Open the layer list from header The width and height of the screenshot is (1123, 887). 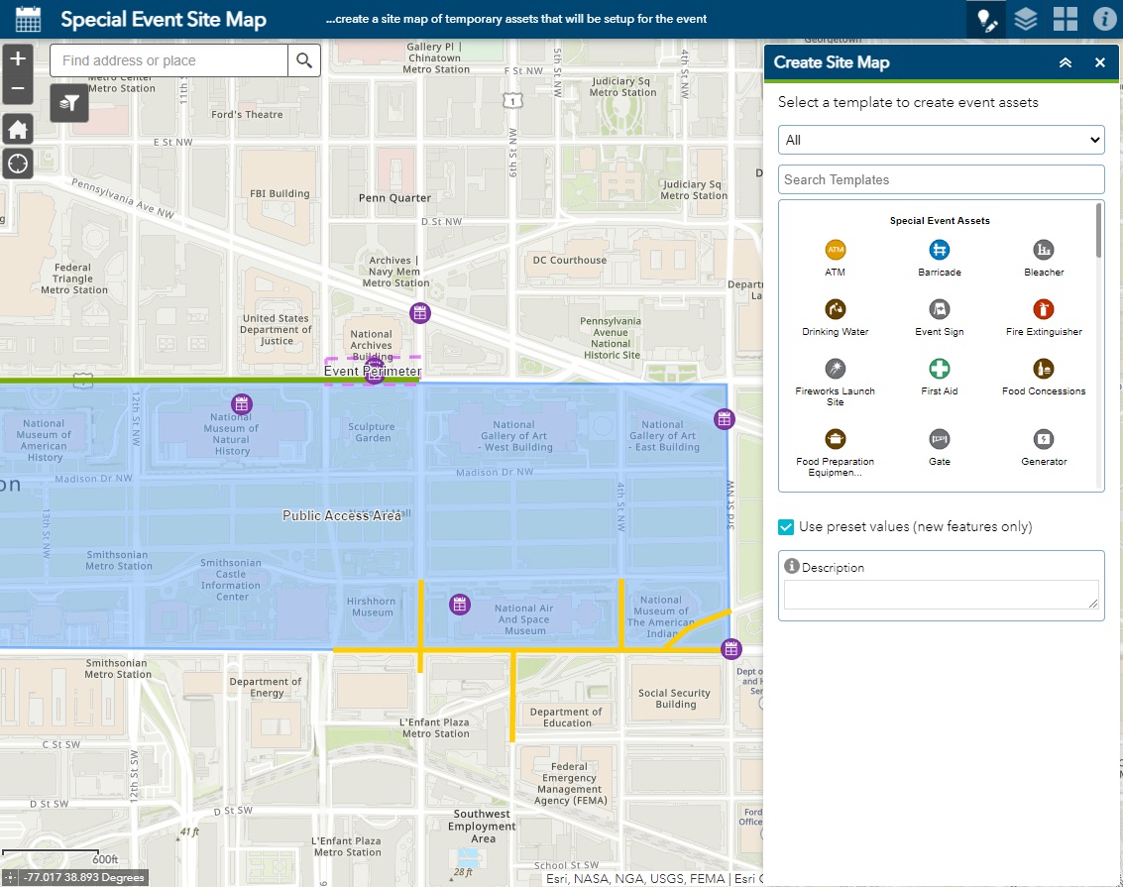(1026, 19)
